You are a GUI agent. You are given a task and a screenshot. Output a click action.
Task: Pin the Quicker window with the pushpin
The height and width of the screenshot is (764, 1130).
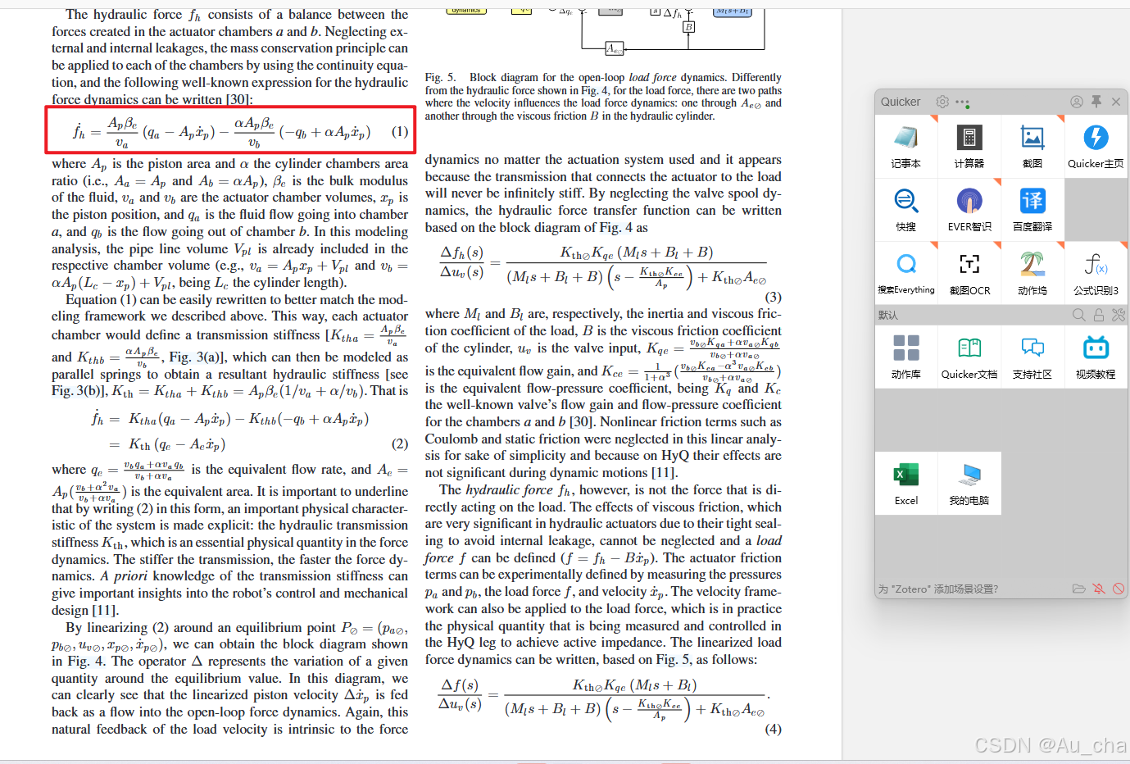[1096, 102]
